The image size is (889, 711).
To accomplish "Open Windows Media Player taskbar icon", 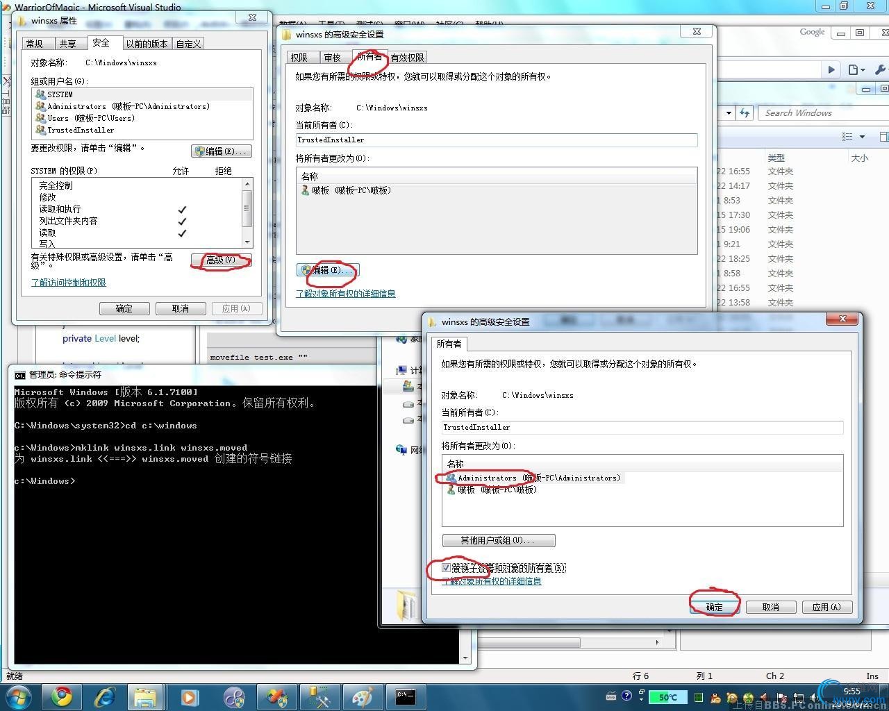I will [190, 696].
